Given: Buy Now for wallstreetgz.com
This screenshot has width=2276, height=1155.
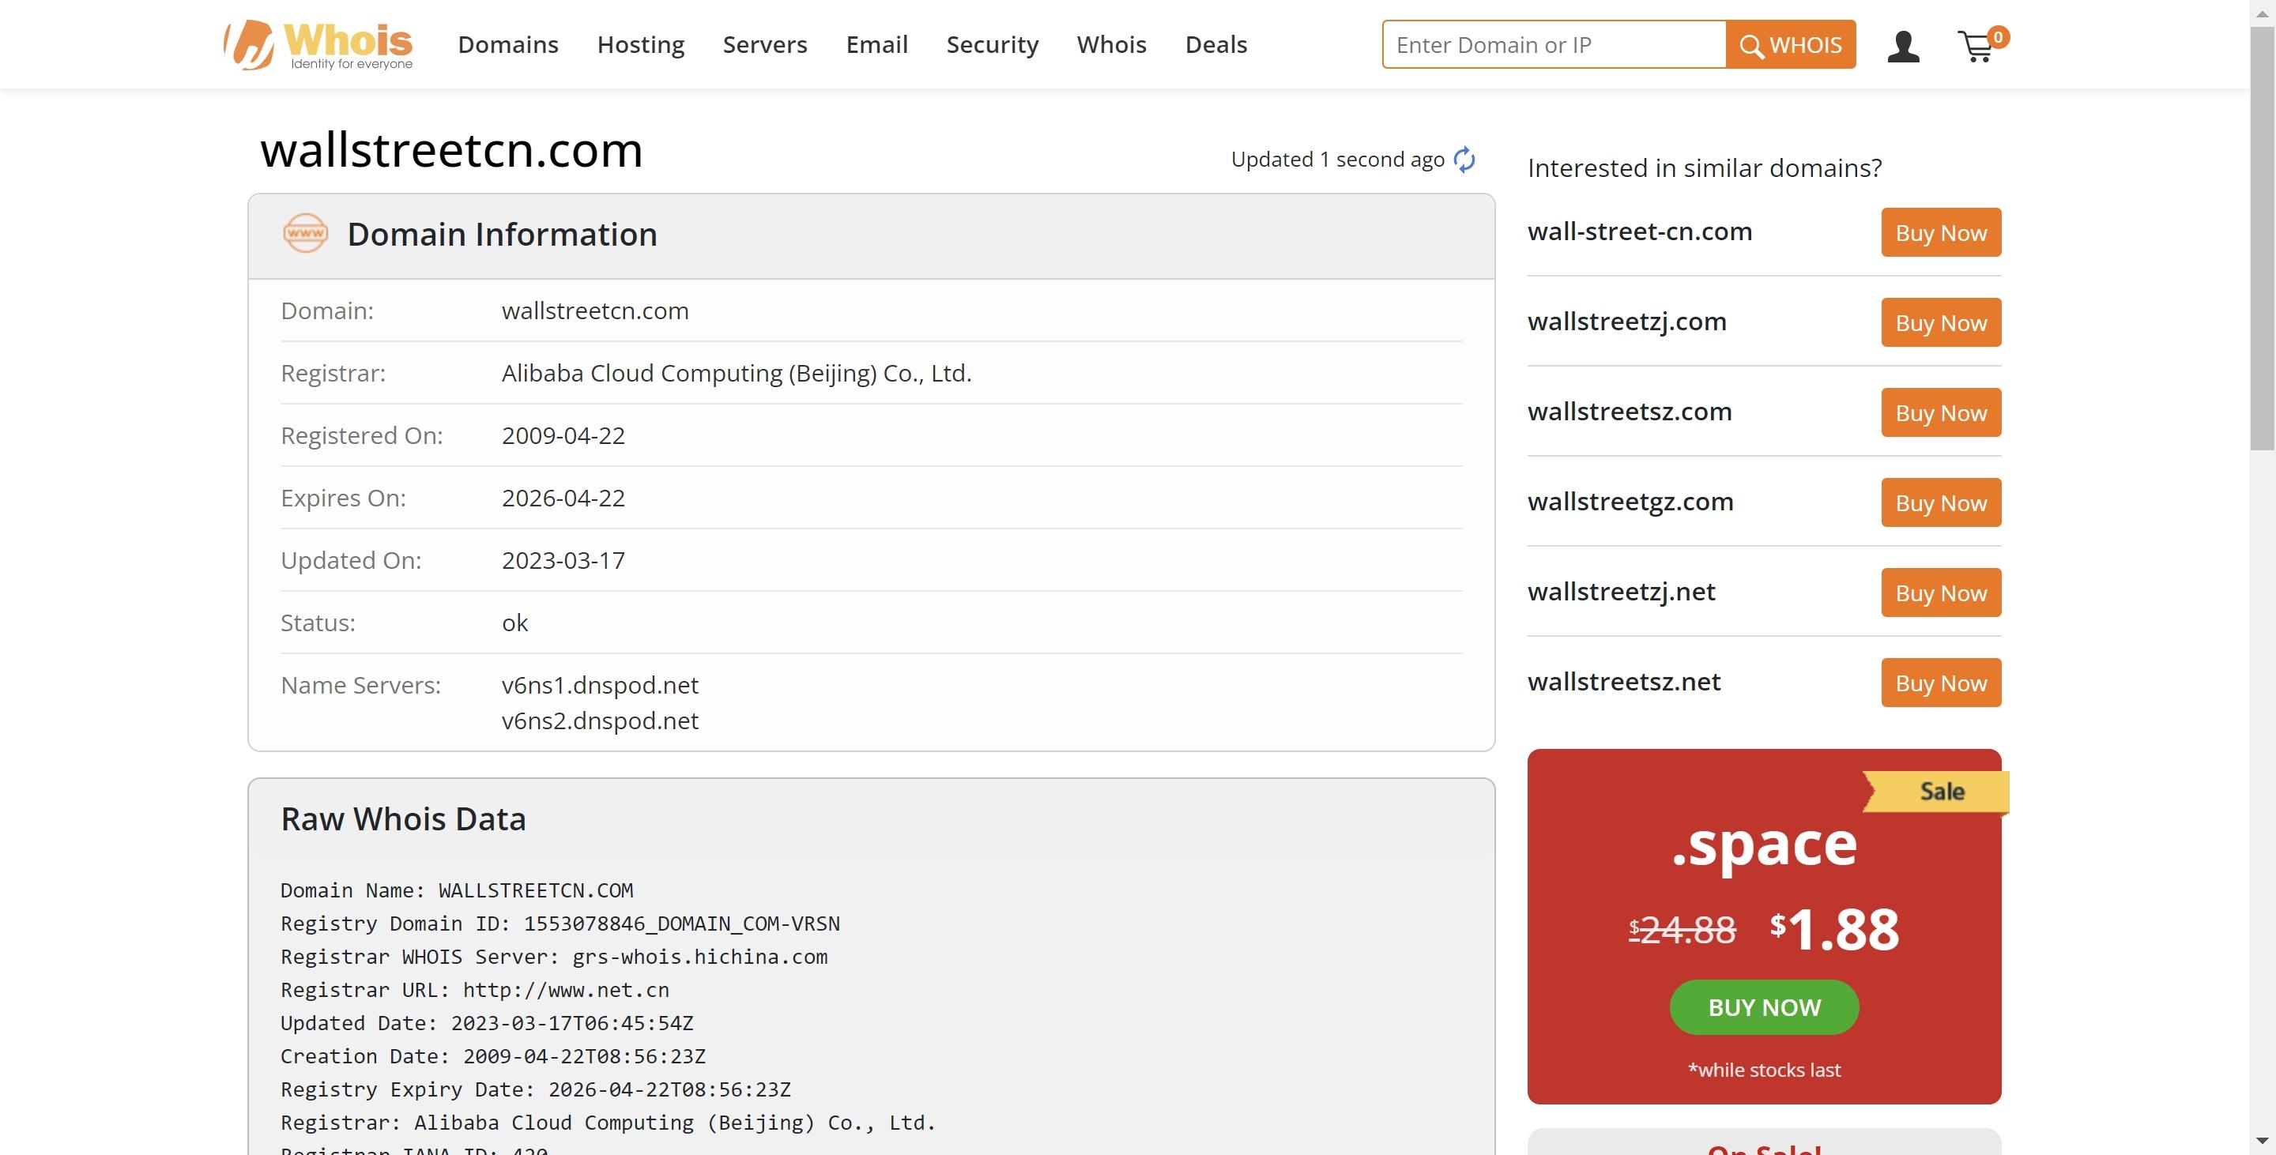Looking at the screenshot, I should (x=1940, y=502).
